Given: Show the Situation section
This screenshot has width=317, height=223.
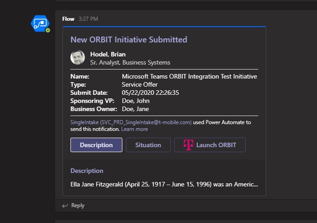Looking at the screenshot, I should coord(148,145).
